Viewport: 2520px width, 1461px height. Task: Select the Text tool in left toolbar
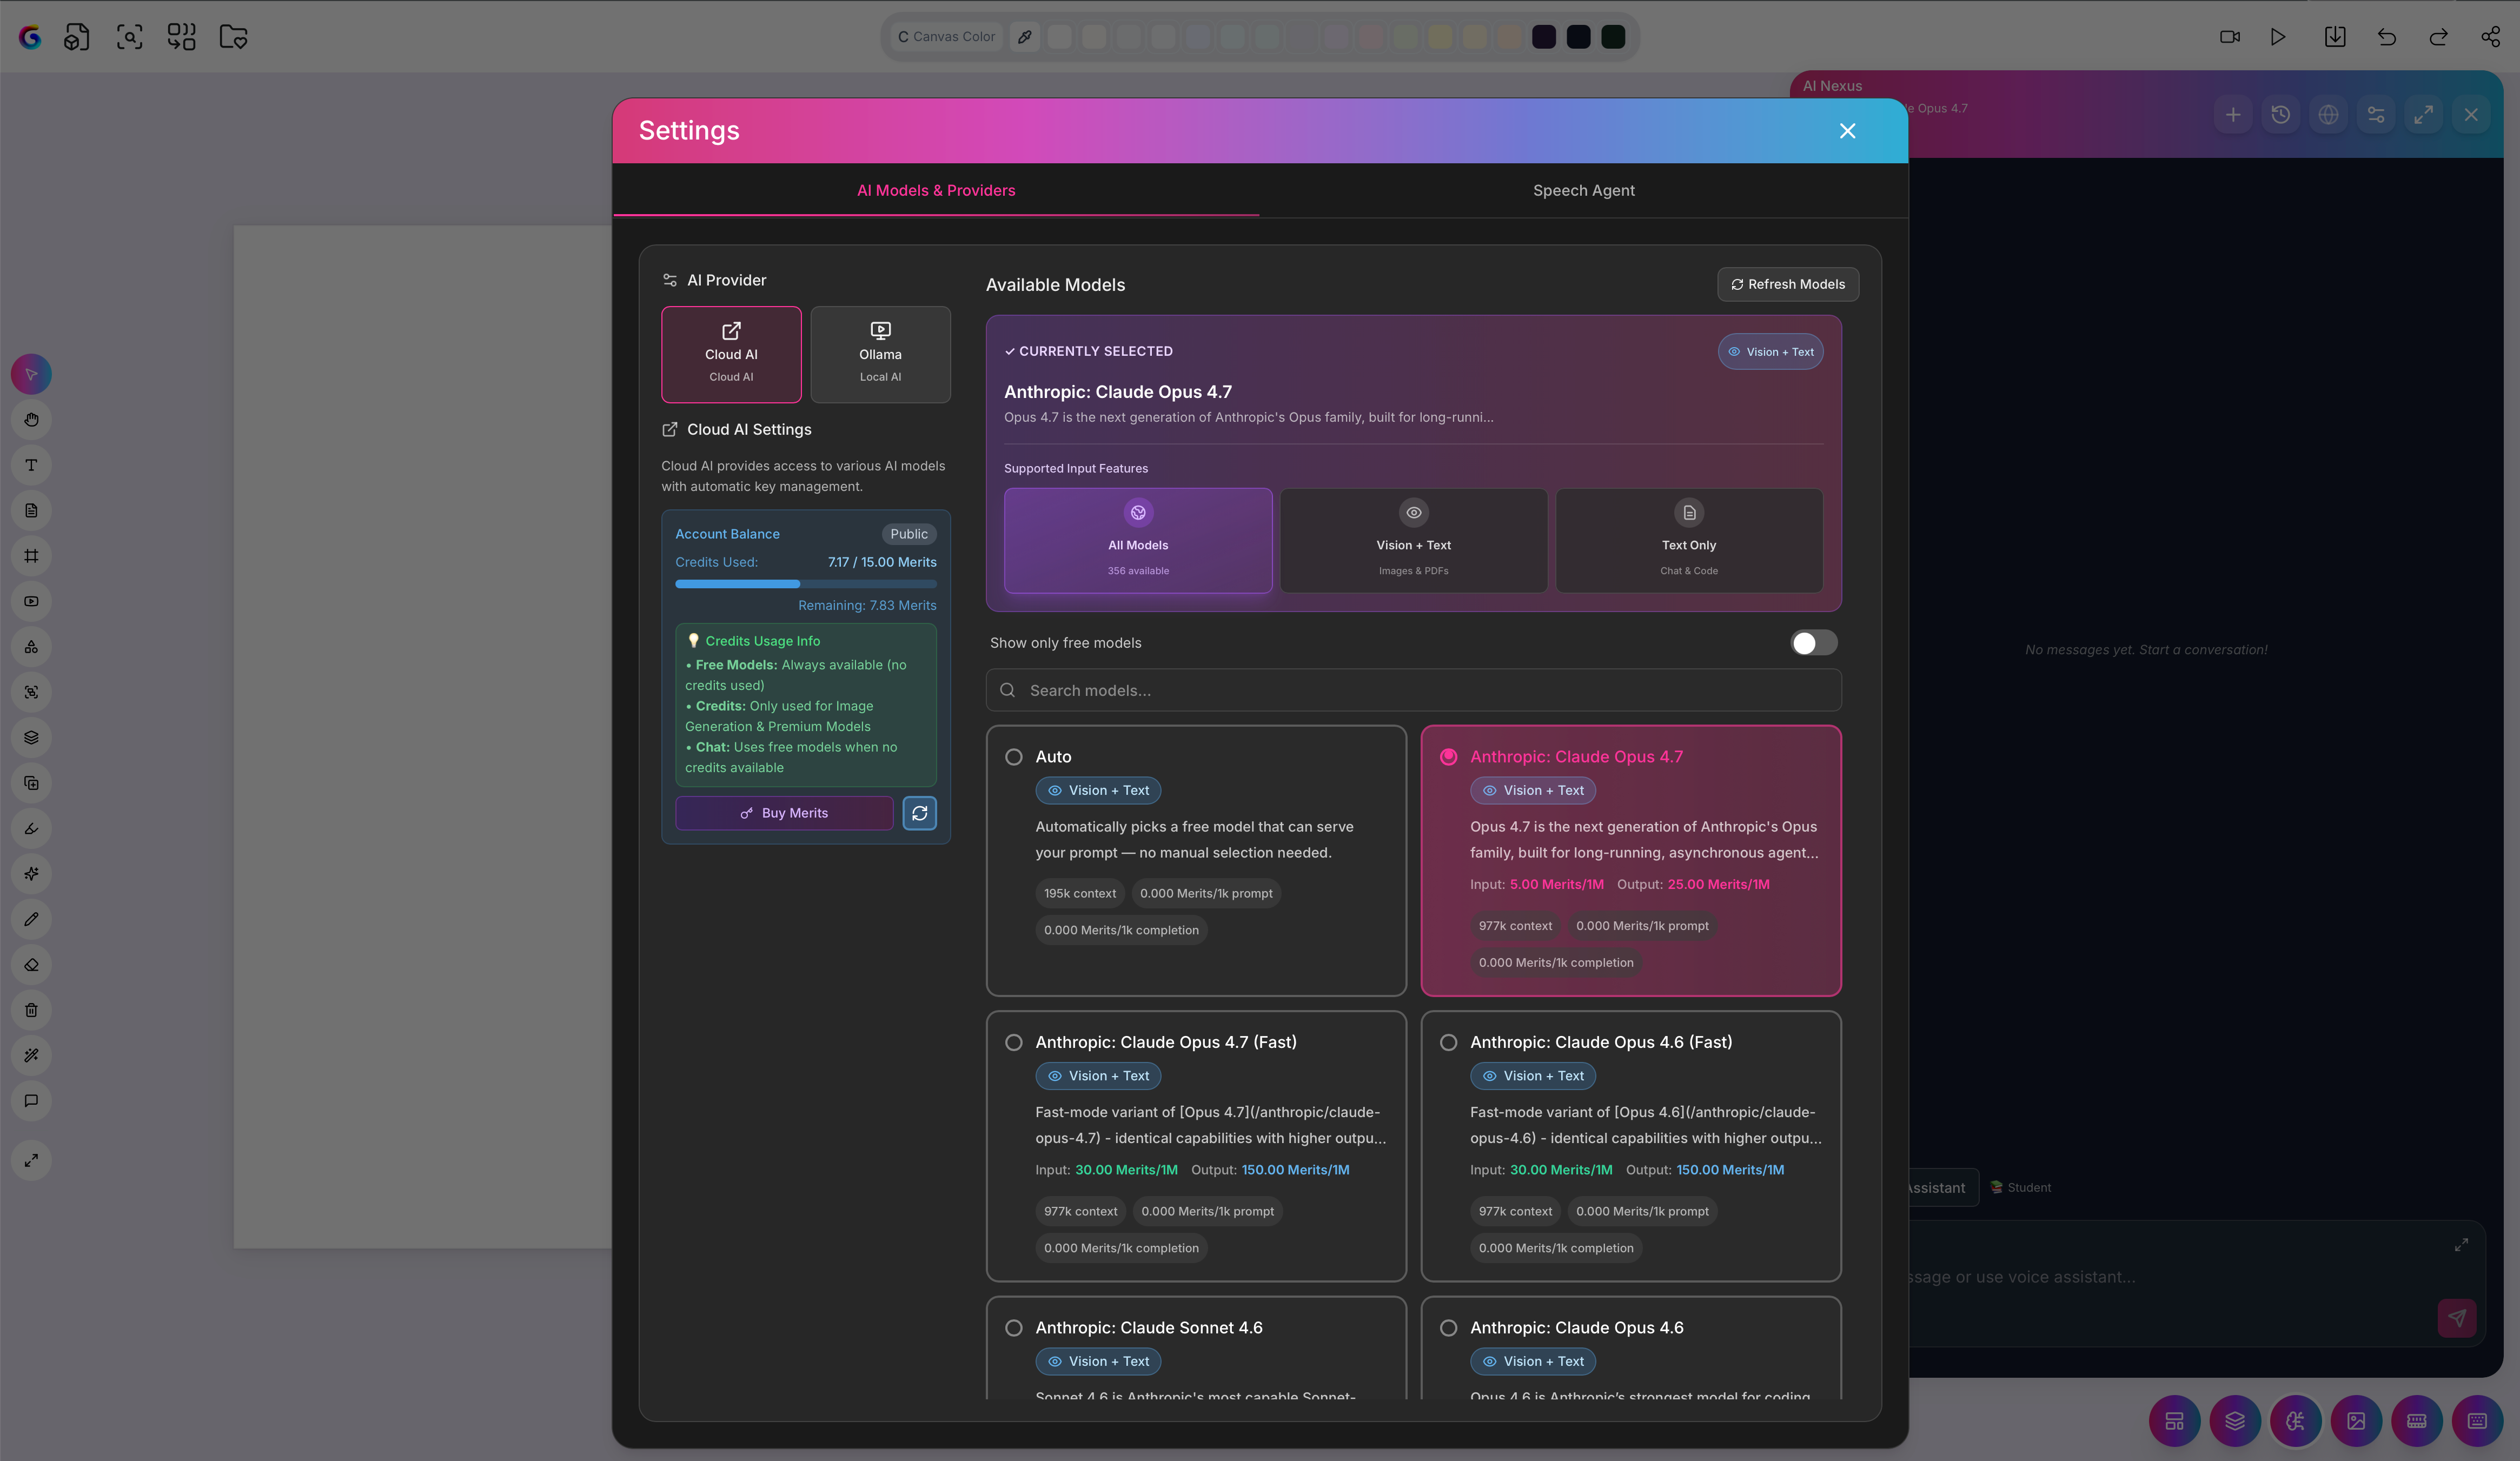31,465
